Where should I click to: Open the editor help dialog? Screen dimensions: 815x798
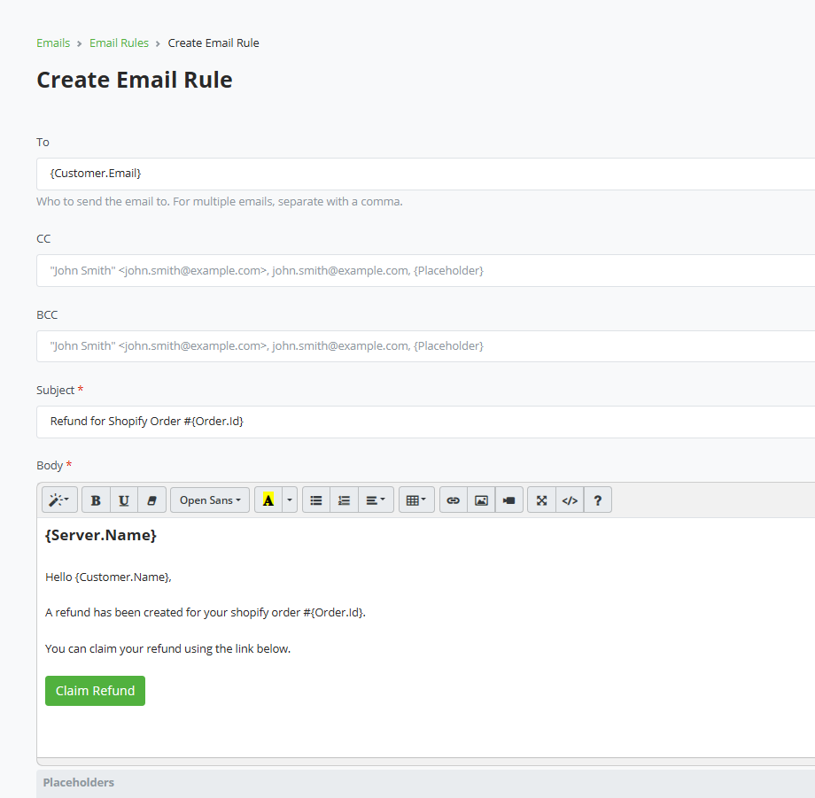click(x=598, y=500)
